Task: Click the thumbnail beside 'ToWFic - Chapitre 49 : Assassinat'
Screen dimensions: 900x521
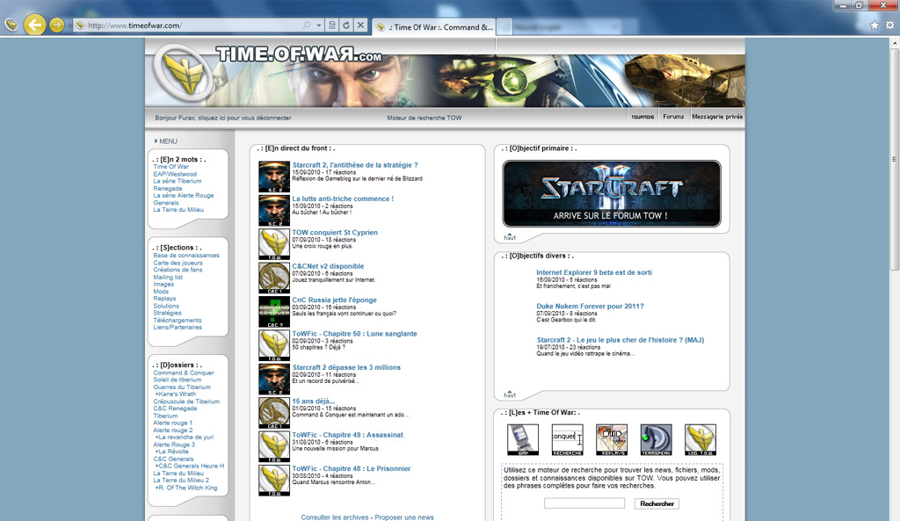Action: tap(274, 446)
